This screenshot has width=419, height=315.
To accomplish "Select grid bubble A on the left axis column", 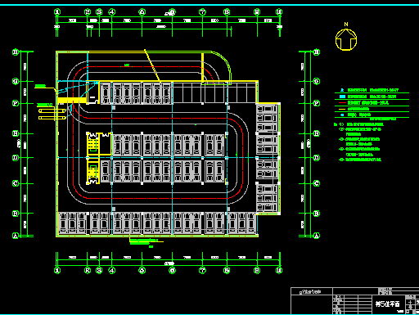I will [x=16, y=236].
